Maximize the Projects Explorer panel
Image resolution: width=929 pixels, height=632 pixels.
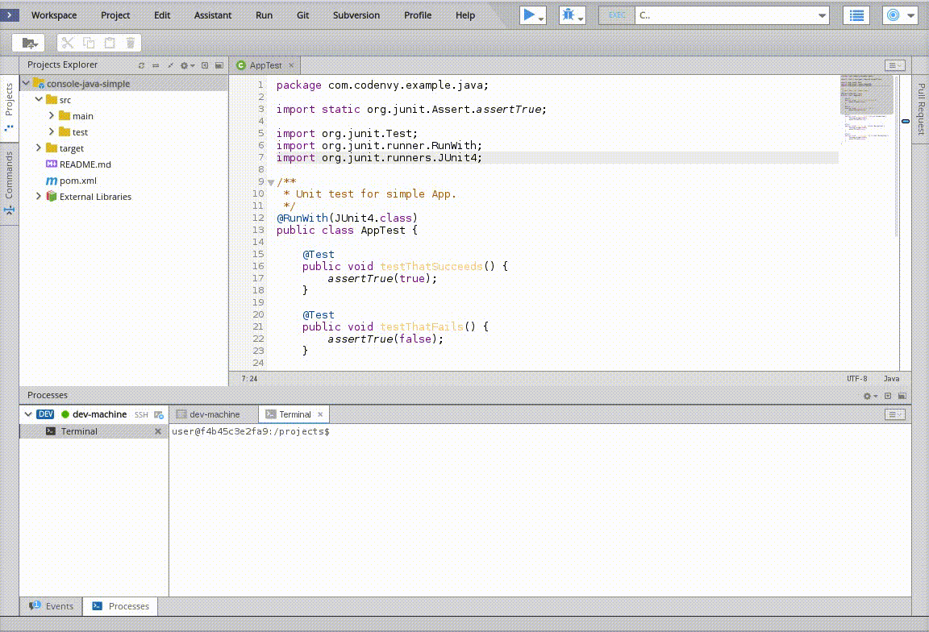204,65
